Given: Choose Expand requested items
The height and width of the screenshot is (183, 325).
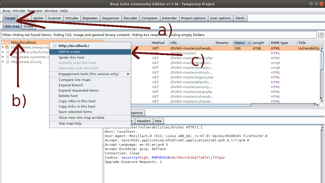Looking at the screenshot, I should click(90, 91).
